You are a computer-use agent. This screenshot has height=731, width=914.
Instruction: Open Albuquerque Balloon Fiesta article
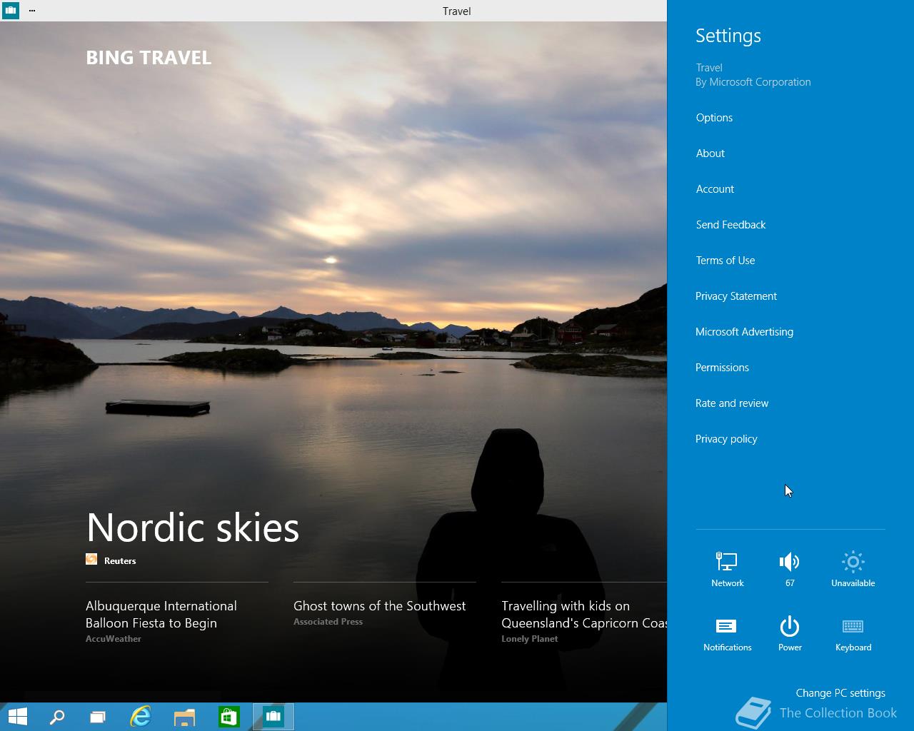(x=161, y=615)
